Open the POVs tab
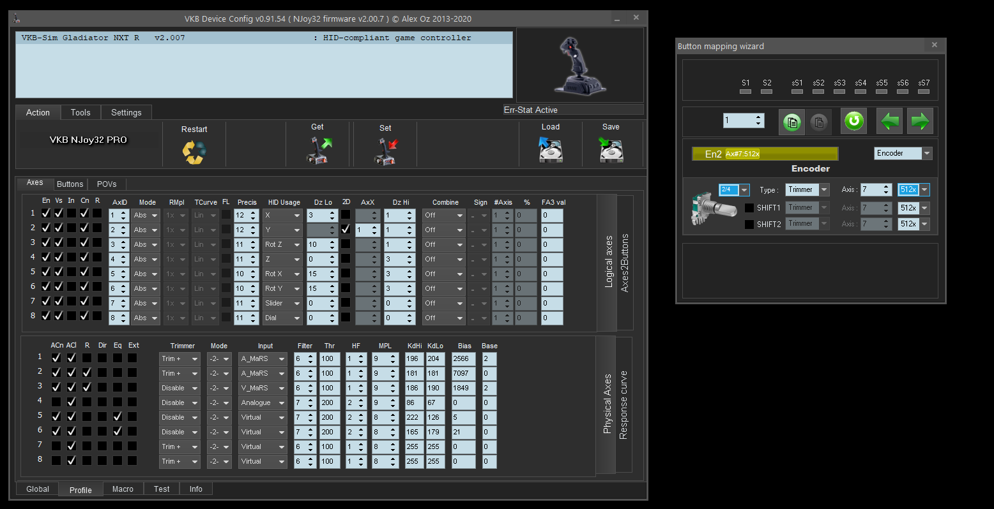Screen dimensions: 994x509 [107, 184]
